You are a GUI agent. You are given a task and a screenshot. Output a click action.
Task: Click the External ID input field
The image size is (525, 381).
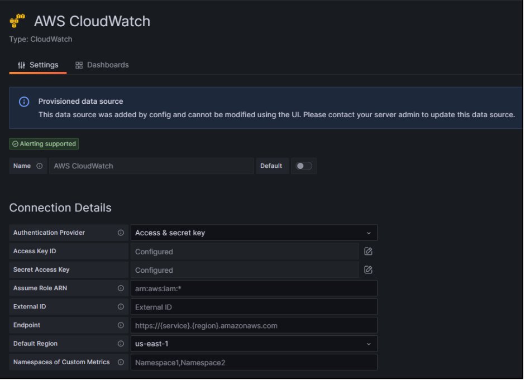click(254, 307)
